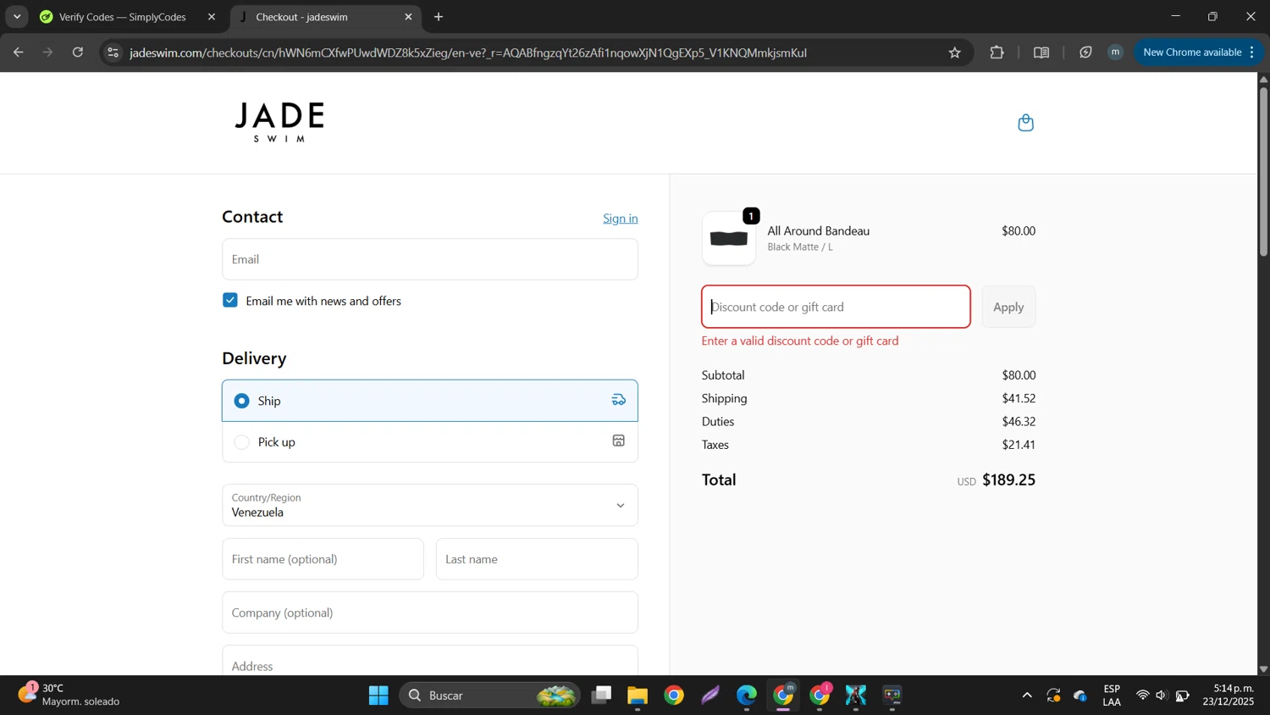1270x715 pixels.
Task: Close the Checkout - jadeswim tab
Action: pos(408,17)
